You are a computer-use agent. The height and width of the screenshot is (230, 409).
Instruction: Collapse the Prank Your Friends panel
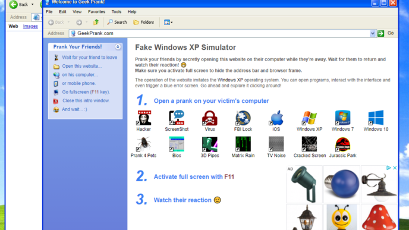tap(118, 47)
